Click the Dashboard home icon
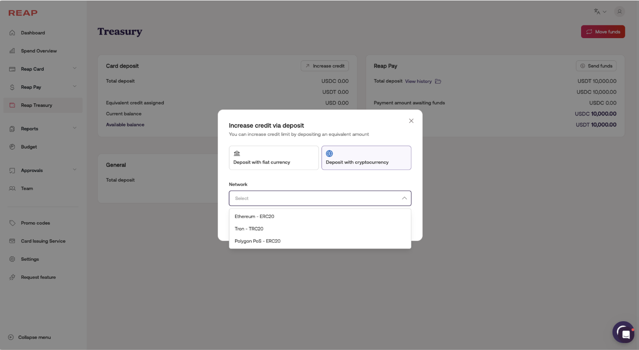The width and height of the screenshot is (639, 350). pyautogui.click(x=12, y=33)
